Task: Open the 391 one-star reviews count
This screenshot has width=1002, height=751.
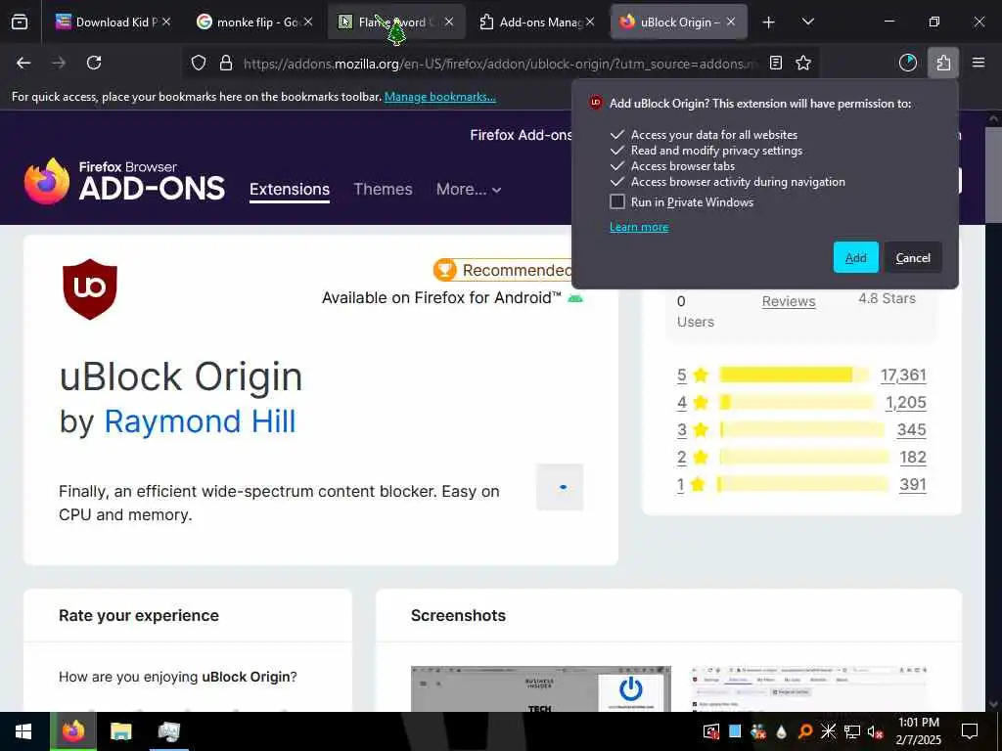Action: [913, 485]
